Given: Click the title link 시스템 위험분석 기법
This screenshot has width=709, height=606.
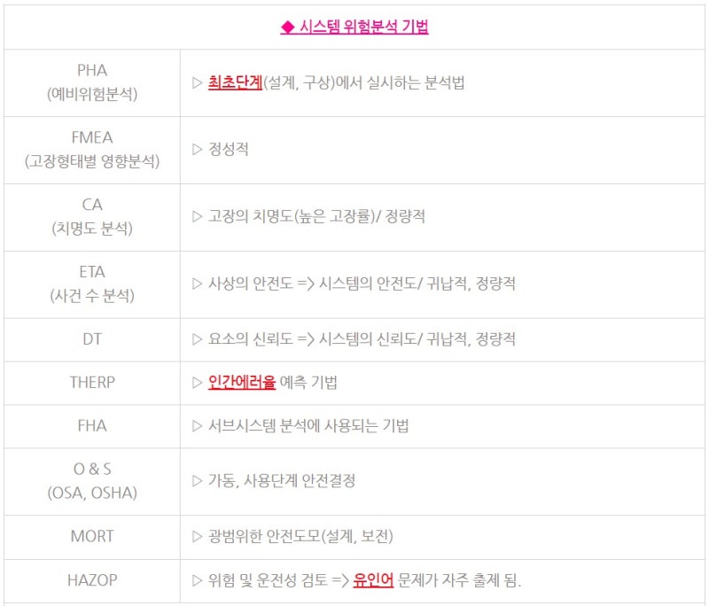Looking at the screenshot, I should [x=363, y=27].
